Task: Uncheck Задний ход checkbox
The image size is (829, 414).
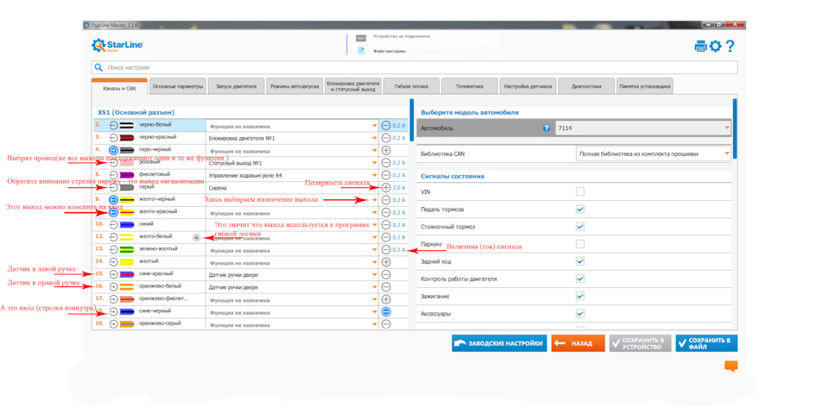Action: pyautogui.click(x=580, y=261)
